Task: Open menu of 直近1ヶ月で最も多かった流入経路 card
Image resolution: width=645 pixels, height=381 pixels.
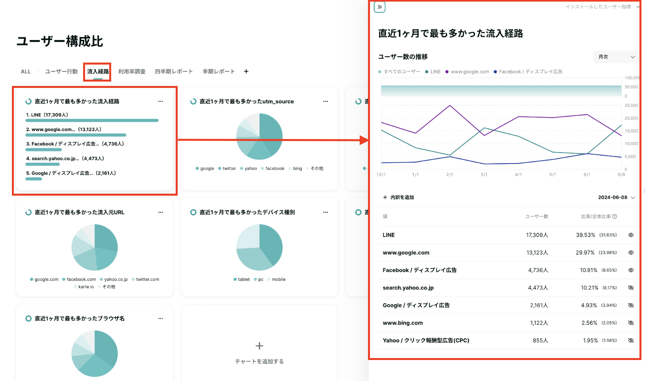Action: [161, 101]
